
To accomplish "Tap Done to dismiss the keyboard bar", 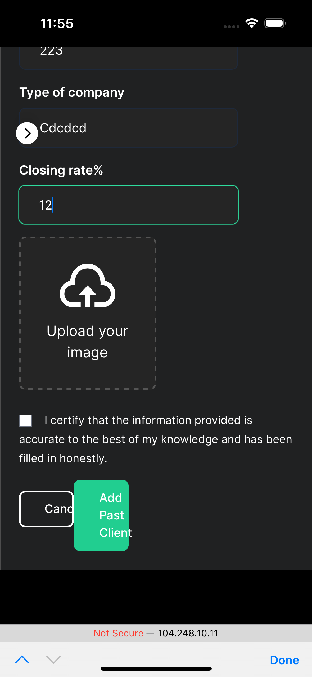I will tap(284, 660).
